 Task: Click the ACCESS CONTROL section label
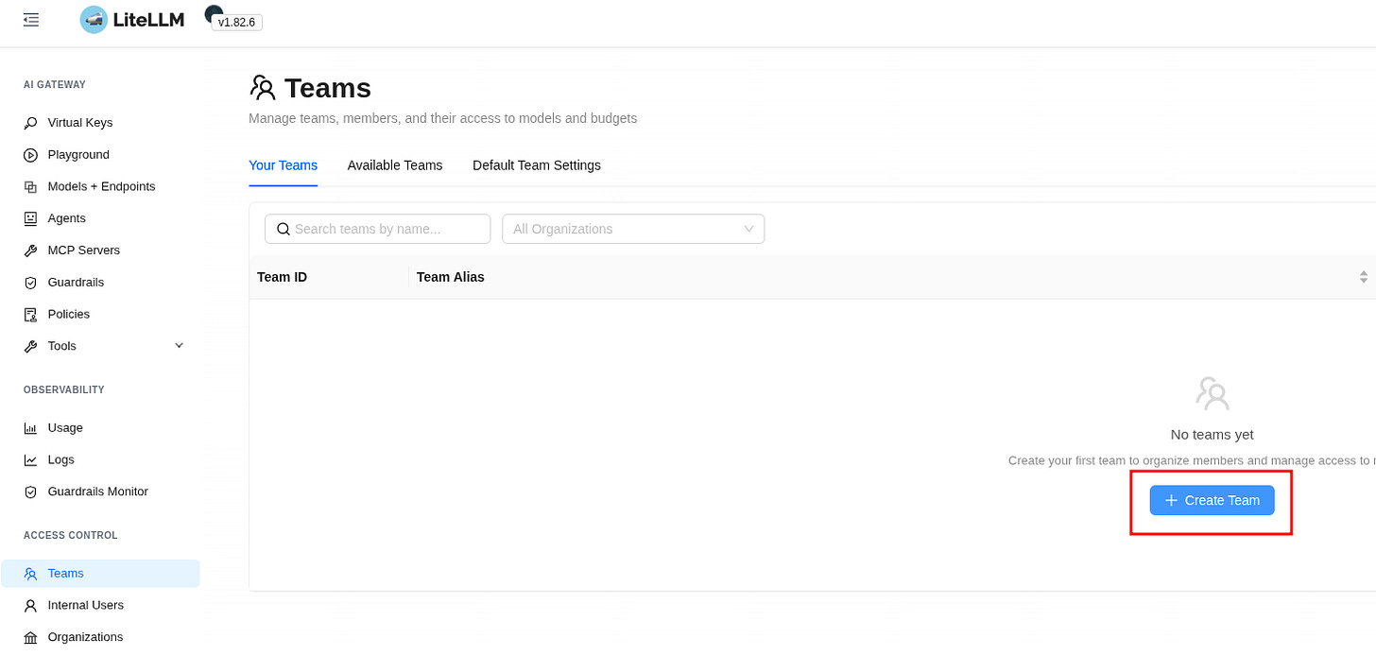point(71,536)
